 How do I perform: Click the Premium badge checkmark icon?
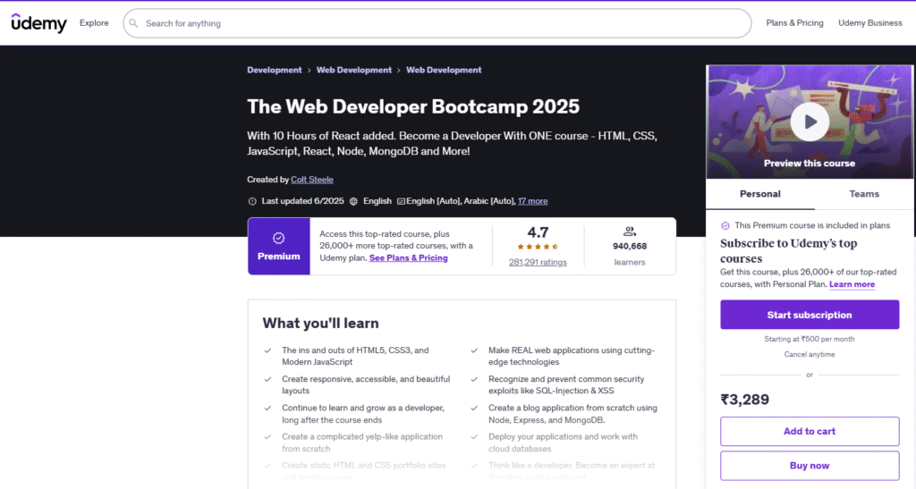[279, 238]
